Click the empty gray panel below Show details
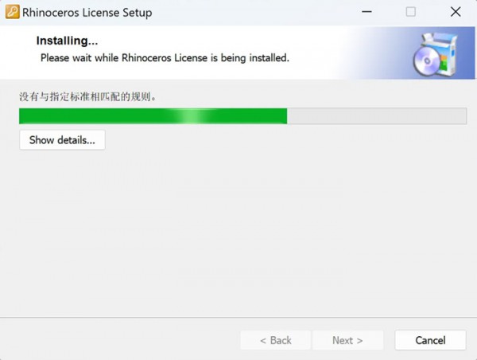This screenshot has height=360, width=477. coord(238,233)
